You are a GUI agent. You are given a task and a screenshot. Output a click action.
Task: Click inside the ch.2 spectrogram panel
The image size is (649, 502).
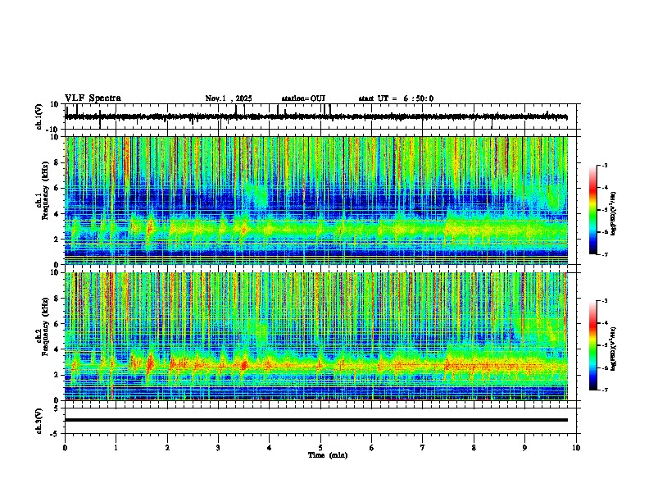coord(316,336)
